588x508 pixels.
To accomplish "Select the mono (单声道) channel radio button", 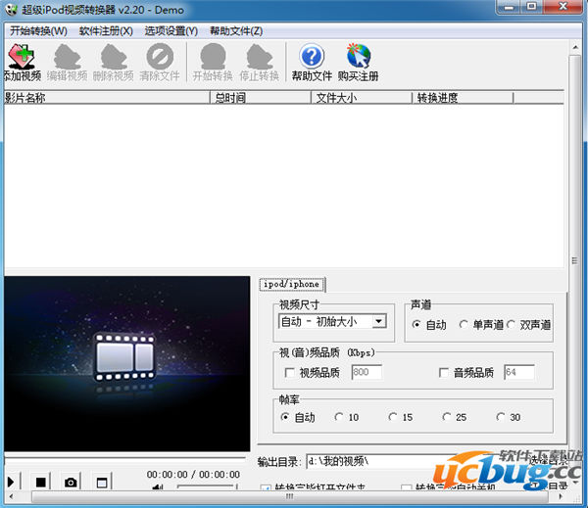I will pyautogui.click(x=464, y=325).
